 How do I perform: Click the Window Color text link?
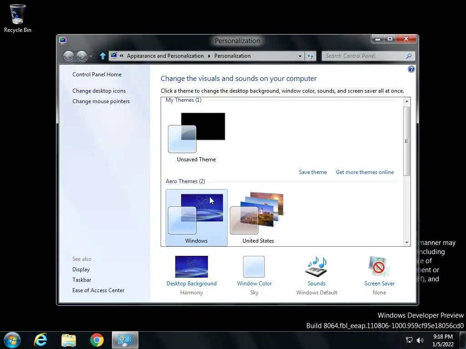click(254, 284)
